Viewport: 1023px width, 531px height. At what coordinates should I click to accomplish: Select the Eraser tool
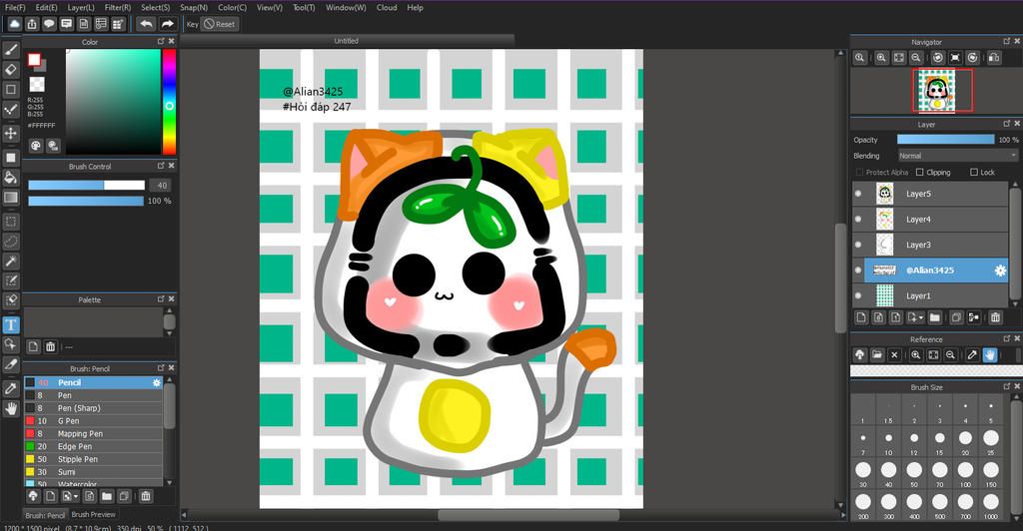coord(11,69)
